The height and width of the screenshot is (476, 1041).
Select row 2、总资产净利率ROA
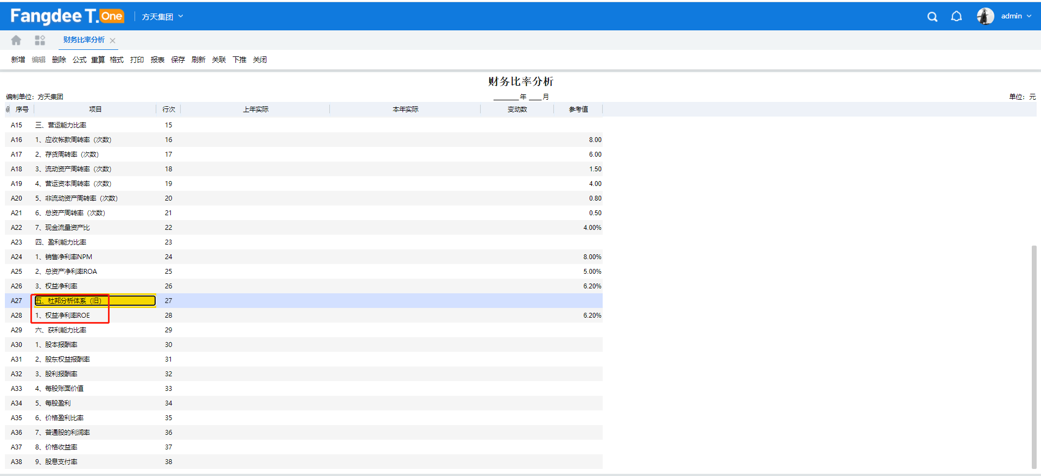(304, 272)
